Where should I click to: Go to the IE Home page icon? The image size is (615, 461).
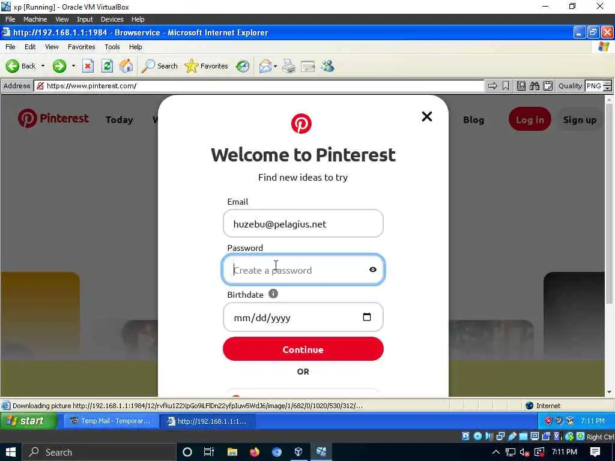(126, 66)
